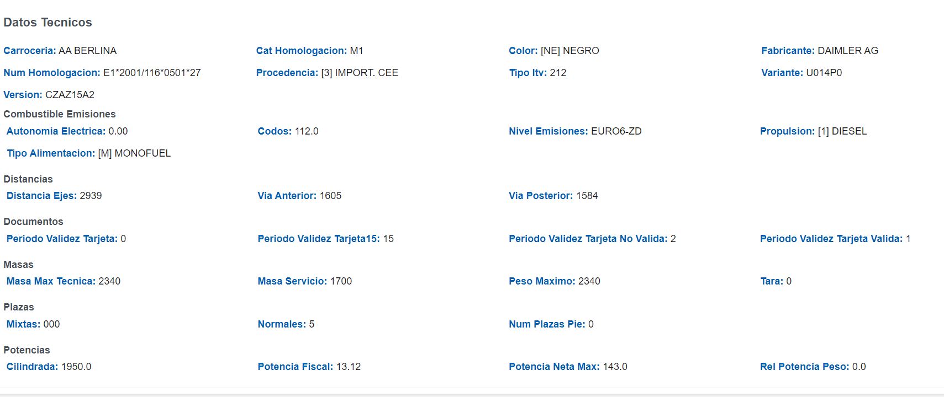Click the Datos Tecnicos heading
Viewport: 944px width, 397px height.
point(48,23)
